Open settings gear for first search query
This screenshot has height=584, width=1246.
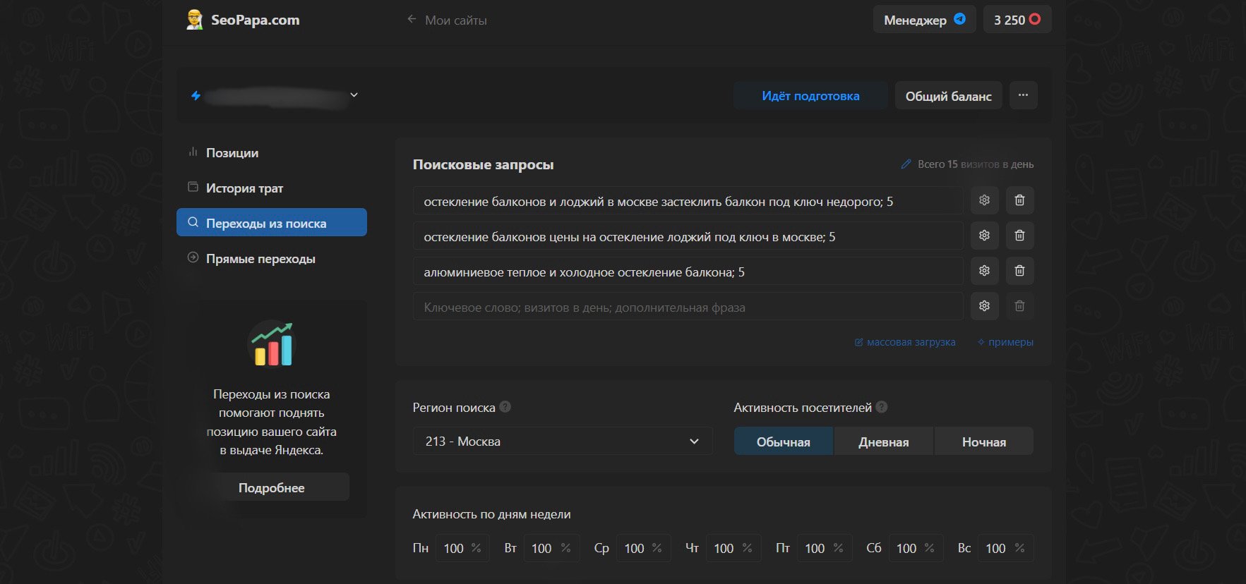point(984,200)
